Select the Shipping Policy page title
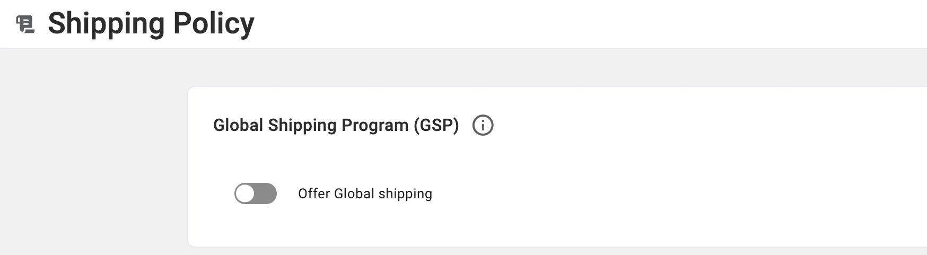Viewport: 927px width, 255px height. pyautogui.click(x=151, y=23)
